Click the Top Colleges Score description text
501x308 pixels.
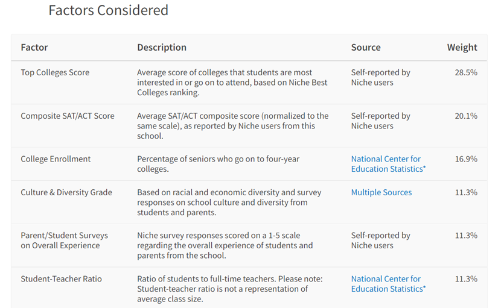232,83
